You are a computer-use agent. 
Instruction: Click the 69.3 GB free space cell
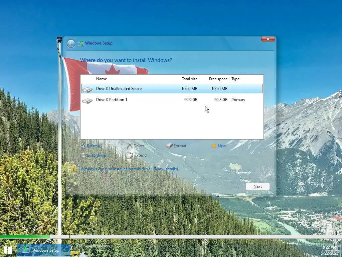(x=221, y=100)
